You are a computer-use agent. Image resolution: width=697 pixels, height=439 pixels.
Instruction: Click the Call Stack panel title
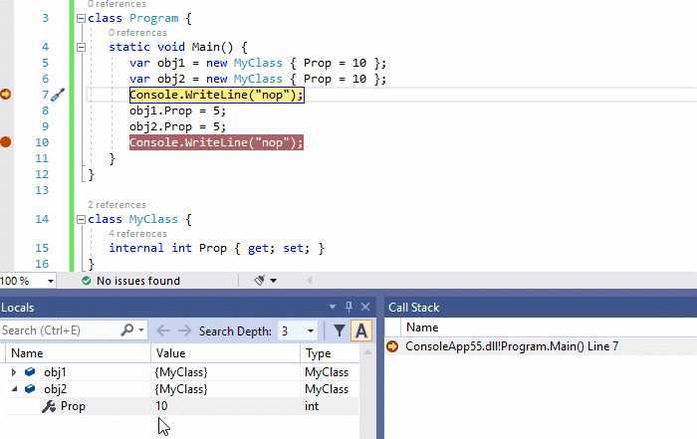414,308
